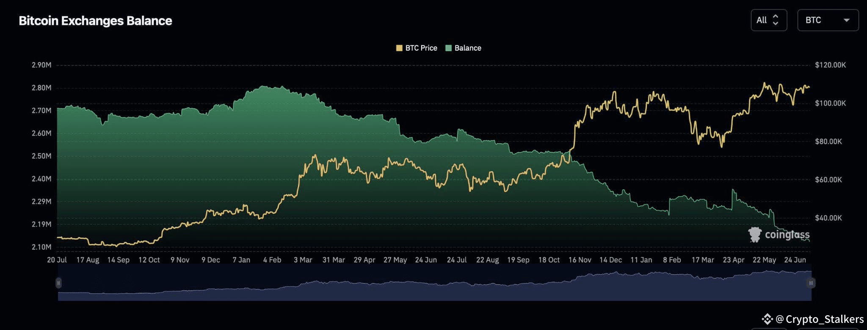Viewport: 867px width, 330px height.
Task: Click the 3 Mar date label
Action: point(303,260)
